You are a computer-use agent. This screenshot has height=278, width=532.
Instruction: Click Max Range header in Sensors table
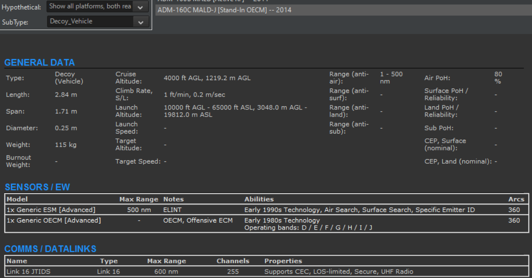click(139, 199)
